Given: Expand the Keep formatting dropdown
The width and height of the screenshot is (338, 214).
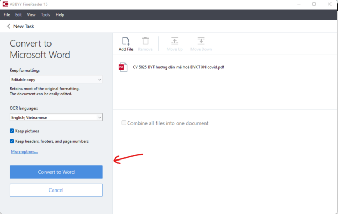Looking at the screenshot, I should coord(56,80).
